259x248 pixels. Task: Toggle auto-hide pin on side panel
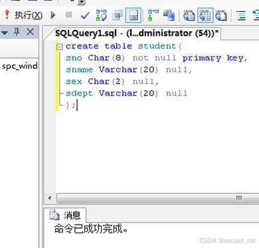coord(17,32)
